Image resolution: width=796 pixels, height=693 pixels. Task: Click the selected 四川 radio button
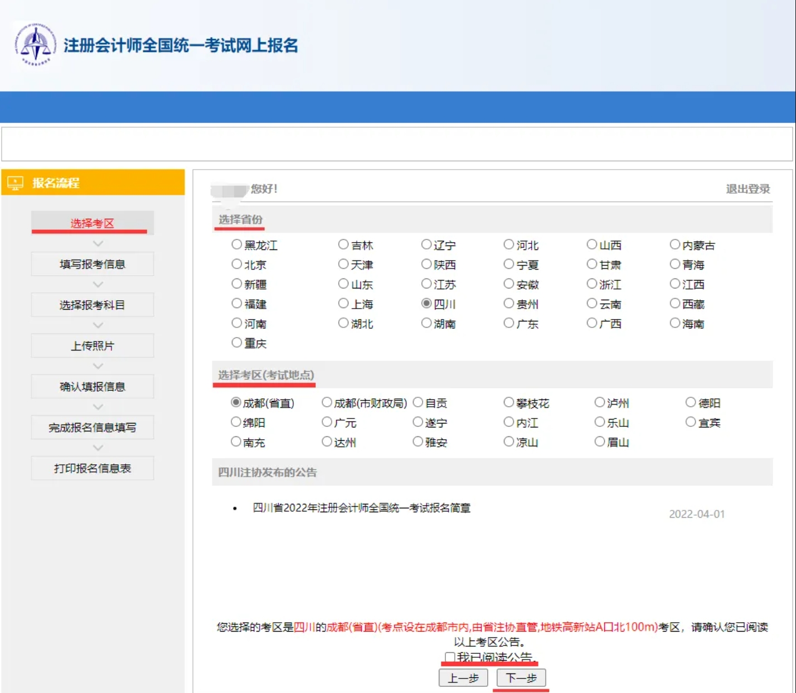(x=426, y=303)
